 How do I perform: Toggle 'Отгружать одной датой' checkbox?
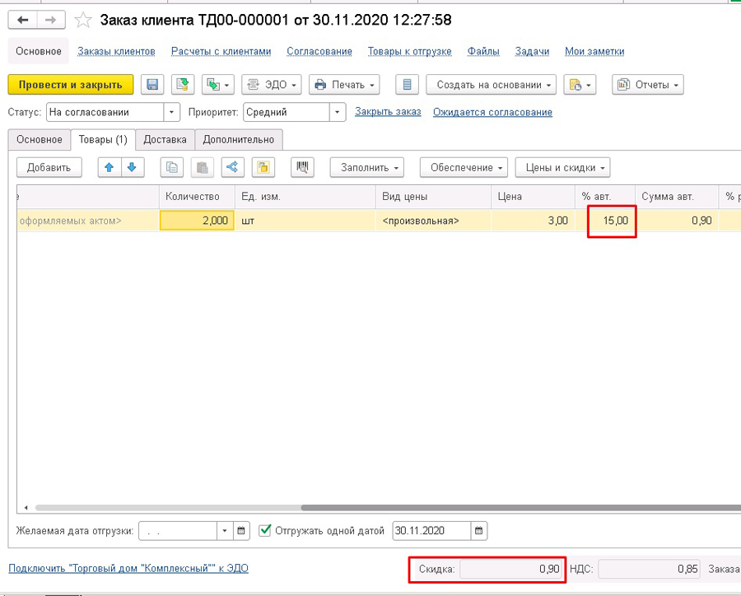265,530
